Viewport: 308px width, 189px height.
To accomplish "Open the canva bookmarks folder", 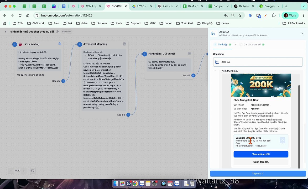I will click(223, 23).
